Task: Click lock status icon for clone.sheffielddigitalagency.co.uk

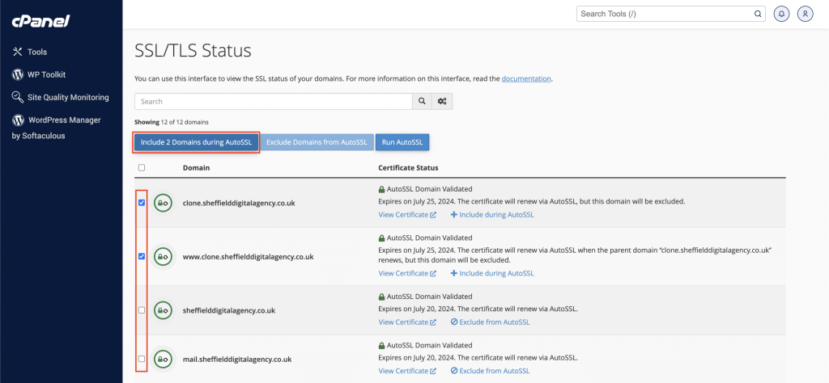Action: point(163,203)
